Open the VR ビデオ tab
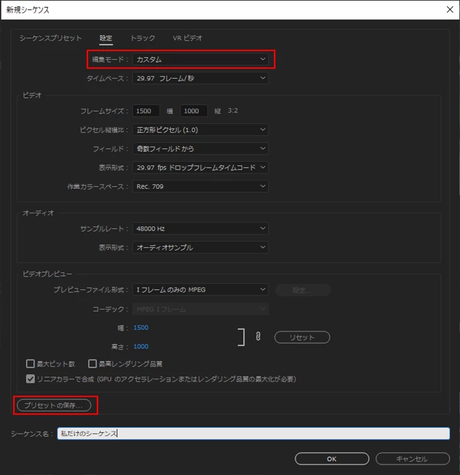Screen dimensions: 460x475 [x=187, y=38]
